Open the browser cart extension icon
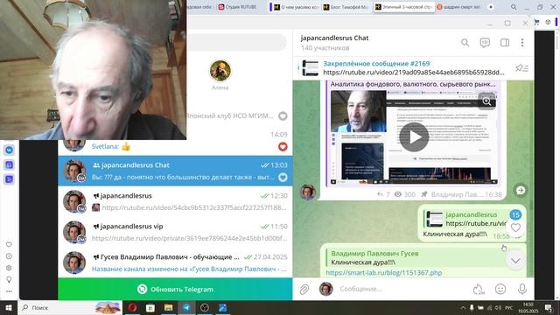560x315 pixels. (536, 22)
